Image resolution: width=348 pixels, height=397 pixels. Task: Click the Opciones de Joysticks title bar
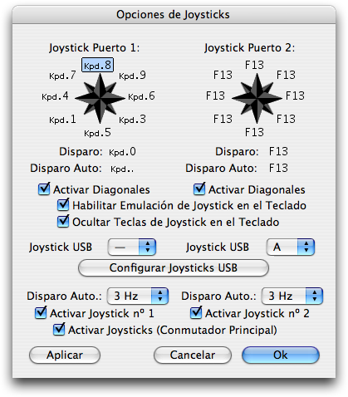tap(174, 15)
